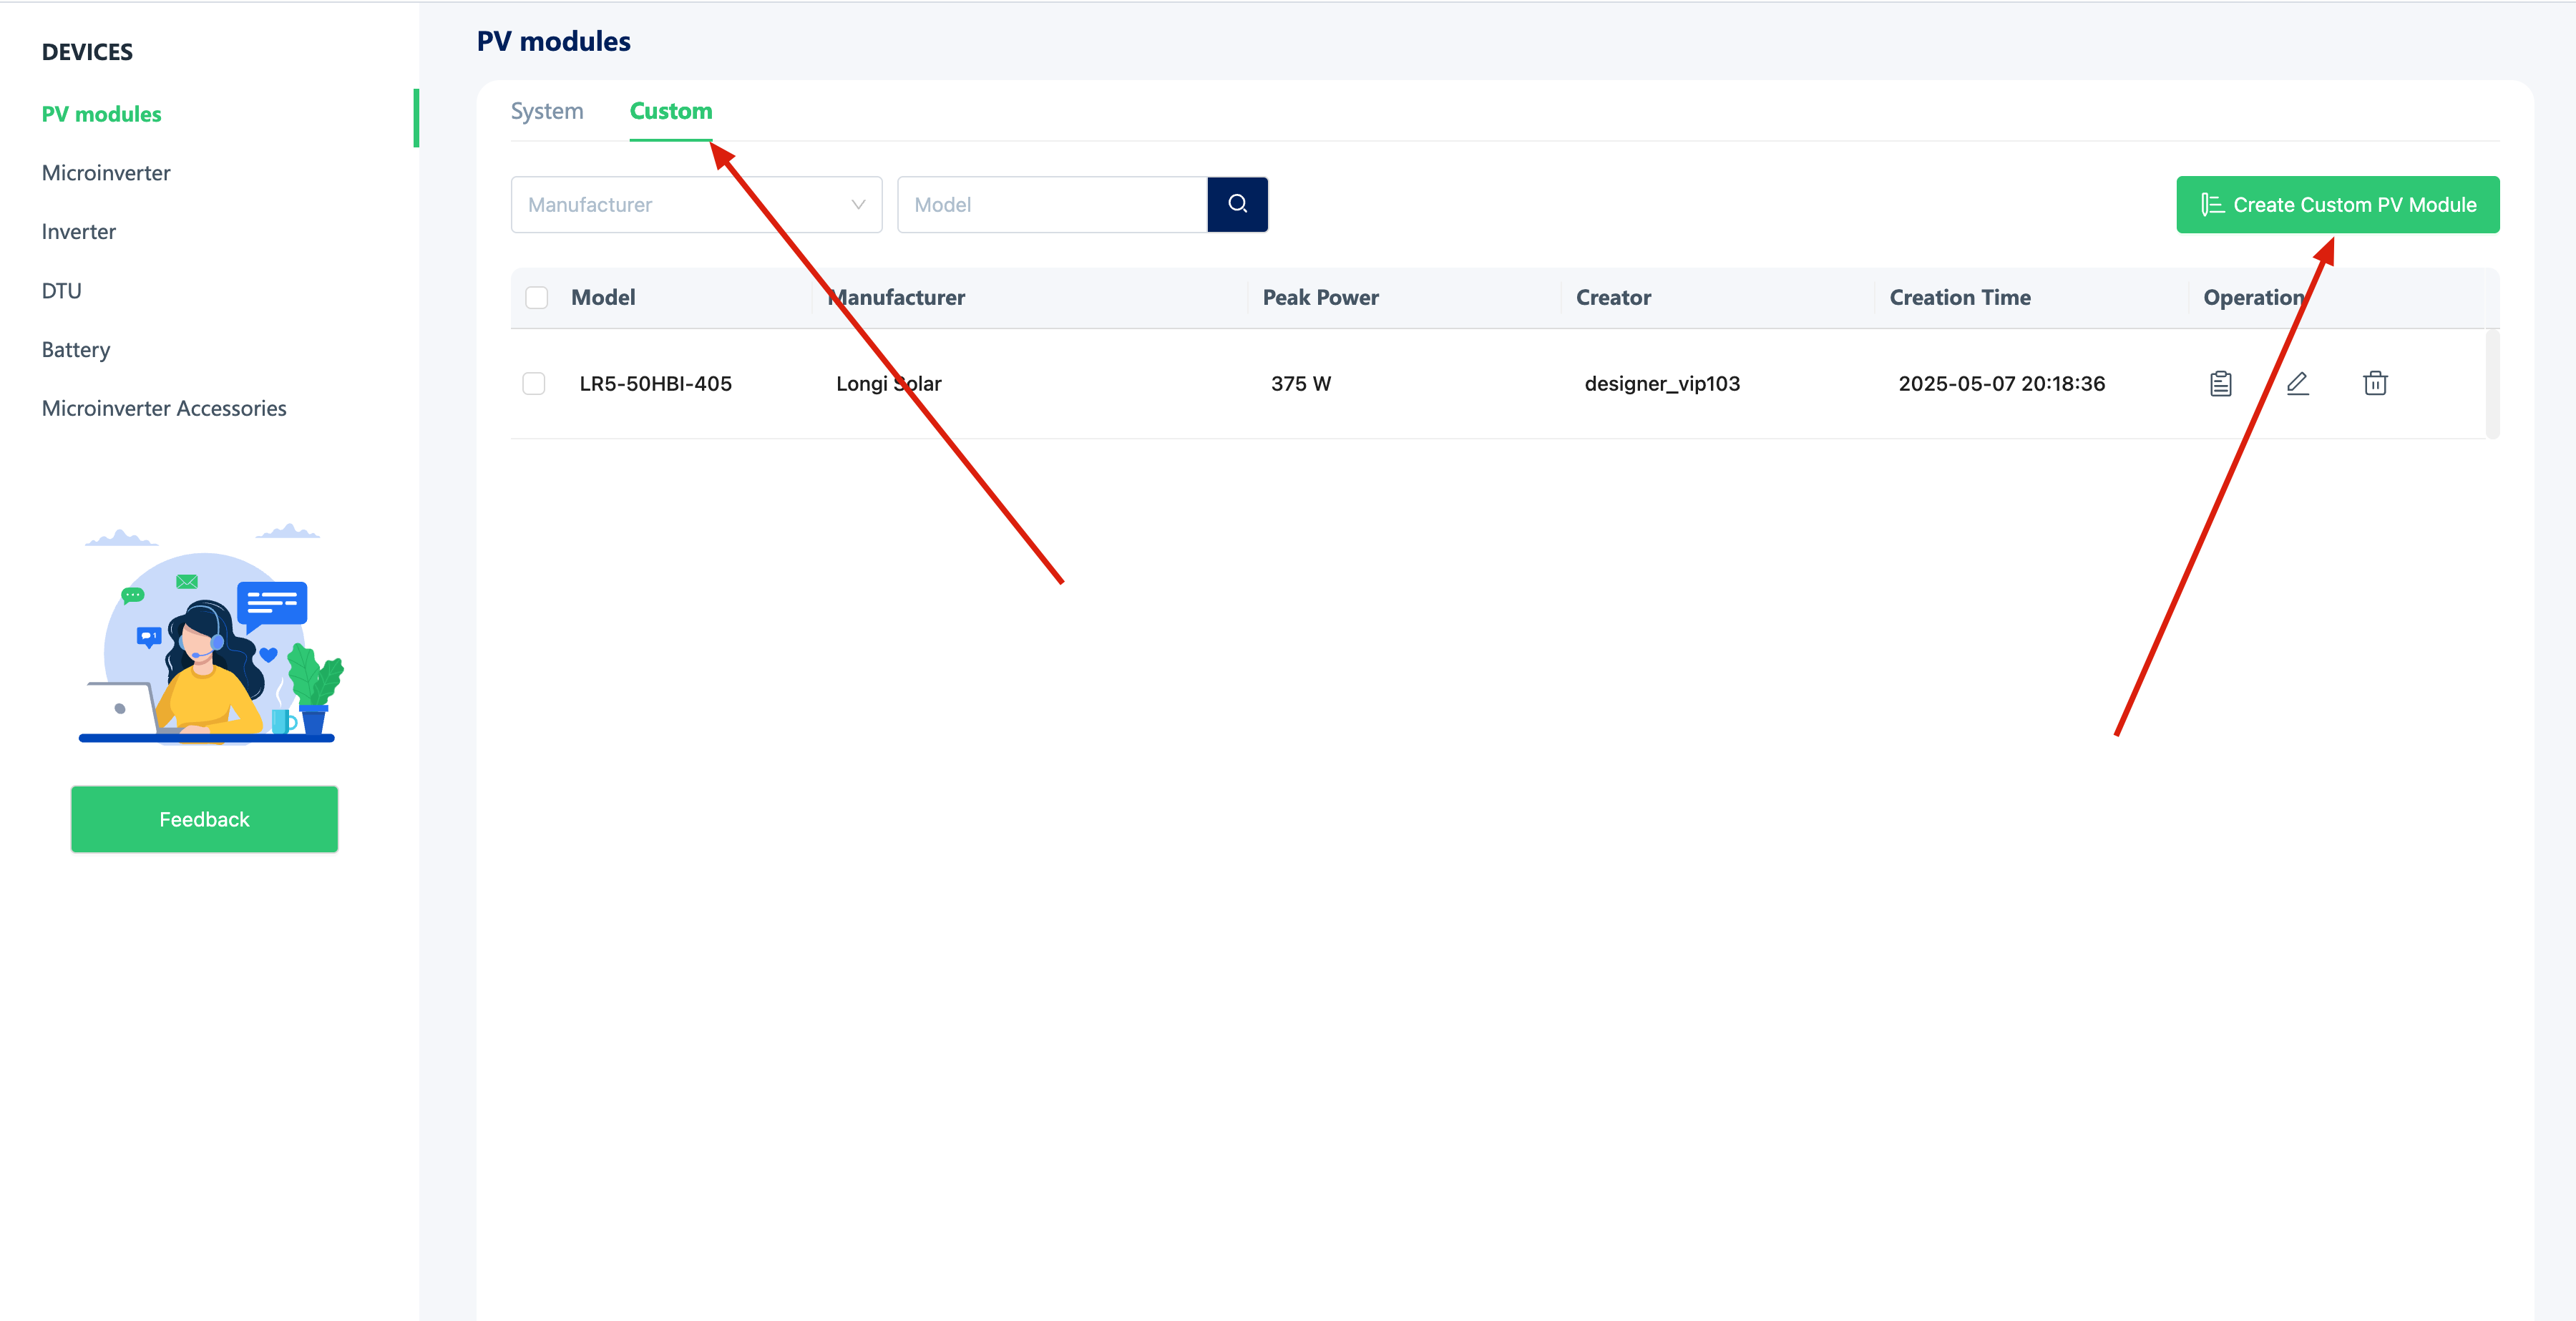
Task: Click the edit pencil icon for LR5-50HBI-405
Action: tap(2297, 383)
